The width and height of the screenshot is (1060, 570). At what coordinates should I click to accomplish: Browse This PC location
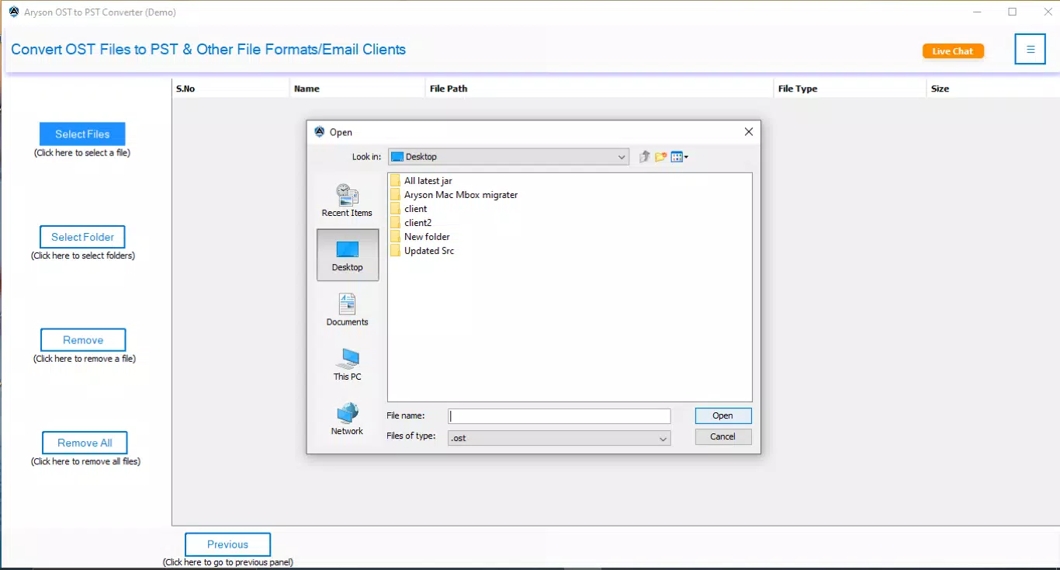[x=347, y=364]
